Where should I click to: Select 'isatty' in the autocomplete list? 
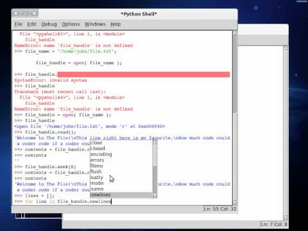tap(121, 177)
